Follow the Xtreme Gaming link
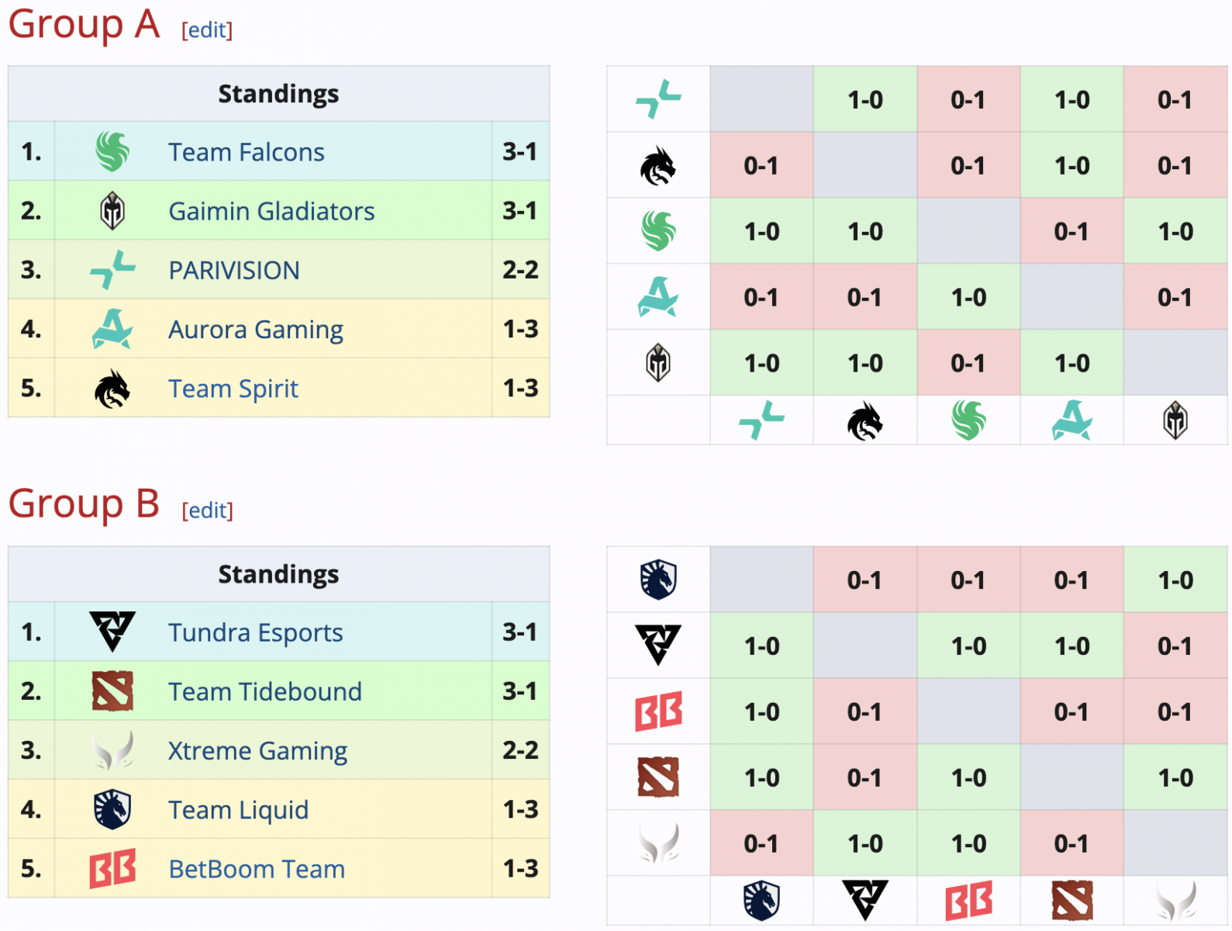1232x931 pixels. pyautogui.click(x=257, y=751)
